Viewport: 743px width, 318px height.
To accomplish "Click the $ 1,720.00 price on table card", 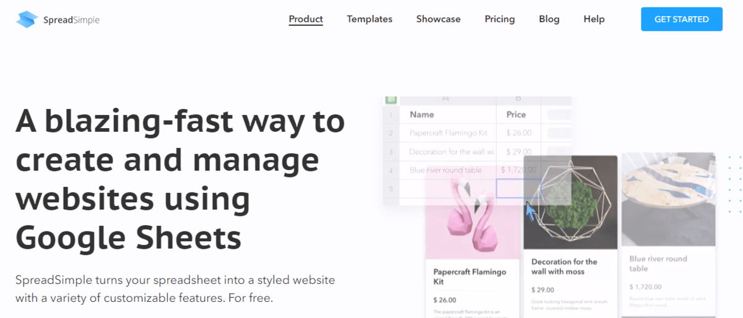I will click(x=645, y=286).
